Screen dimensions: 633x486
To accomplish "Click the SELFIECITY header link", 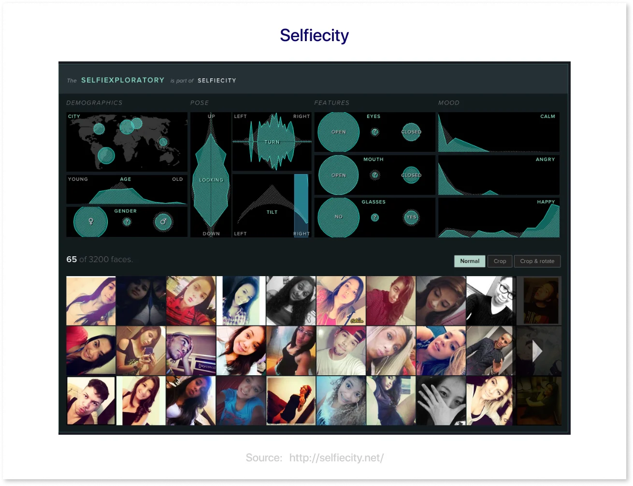I will click(x=217, y=81).
